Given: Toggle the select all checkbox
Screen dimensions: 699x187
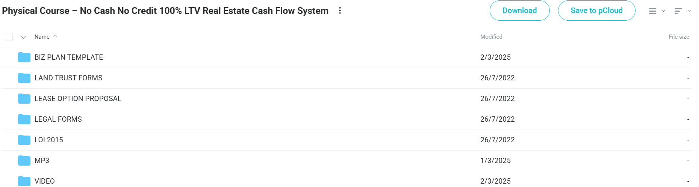Looking at the screenshot, I should tap(9, 37).
